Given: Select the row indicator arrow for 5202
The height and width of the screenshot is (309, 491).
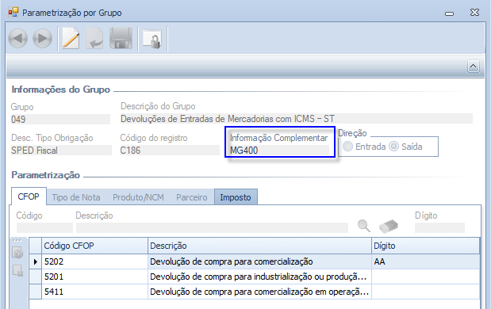Looking at the screenshot, I should 36,261.
